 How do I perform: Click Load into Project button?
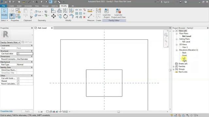106,13
